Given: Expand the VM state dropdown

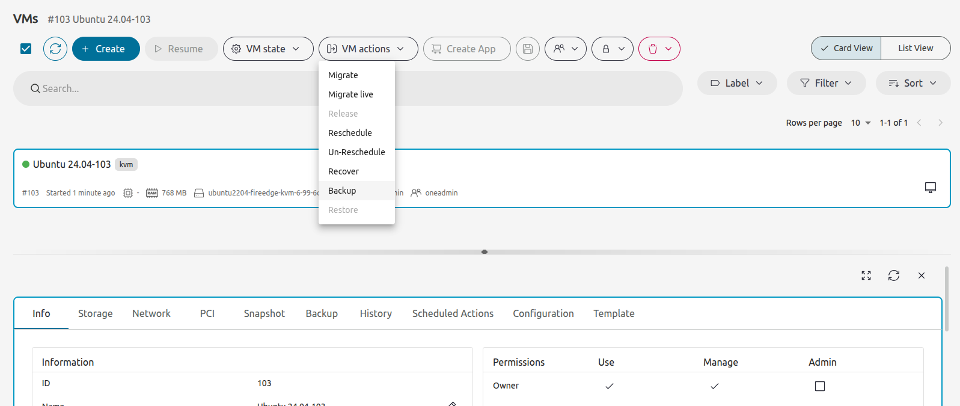Looking at the screenshot, I should (x=268, y=49).
